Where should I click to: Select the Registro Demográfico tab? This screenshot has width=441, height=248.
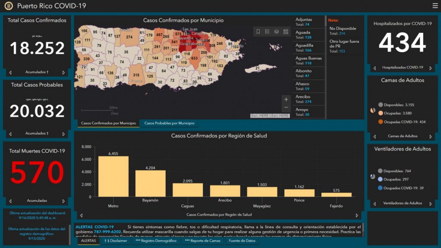[x=156, y=241]
